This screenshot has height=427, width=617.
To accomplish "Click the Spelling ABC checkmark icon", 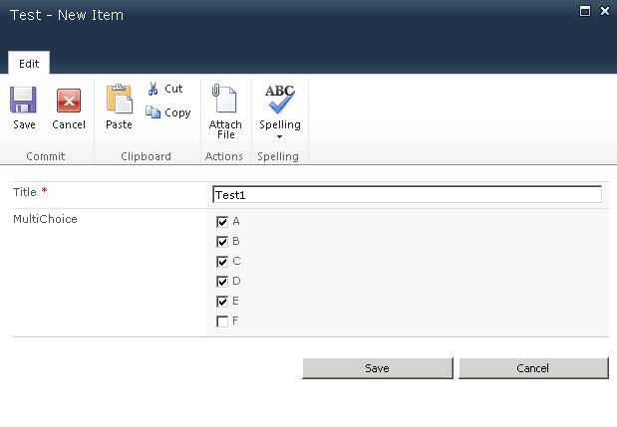I will coord(280,100).
